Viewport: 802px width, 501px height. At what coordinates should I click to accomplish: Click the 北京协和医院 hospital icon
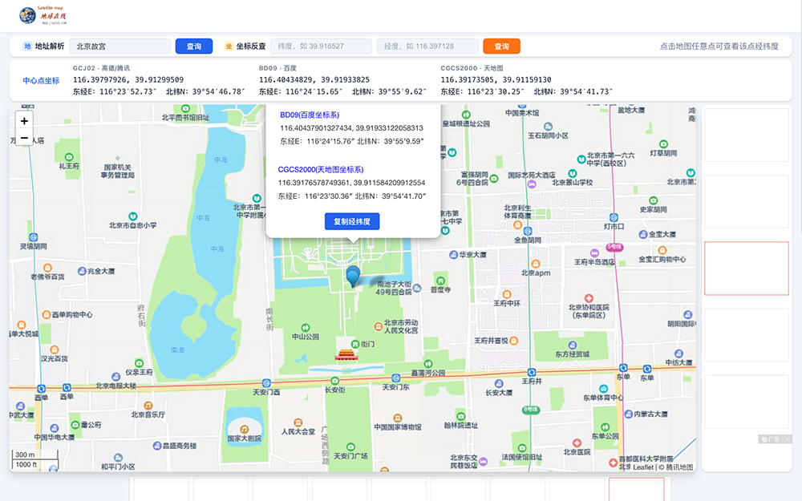pyautogui.click(x=589, y=298)
